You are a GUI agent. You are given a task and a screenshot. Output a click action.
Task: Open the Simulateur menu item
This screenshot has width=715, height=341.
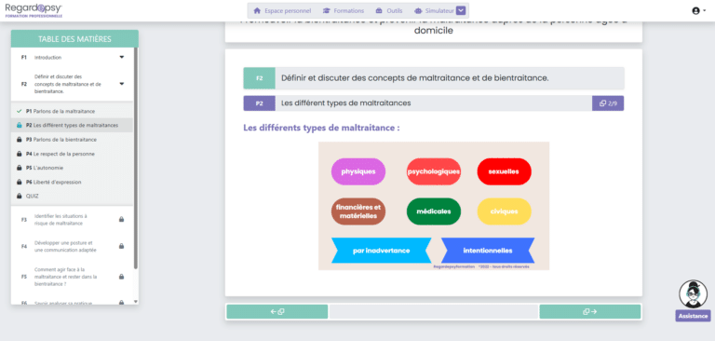pos(434,11)
